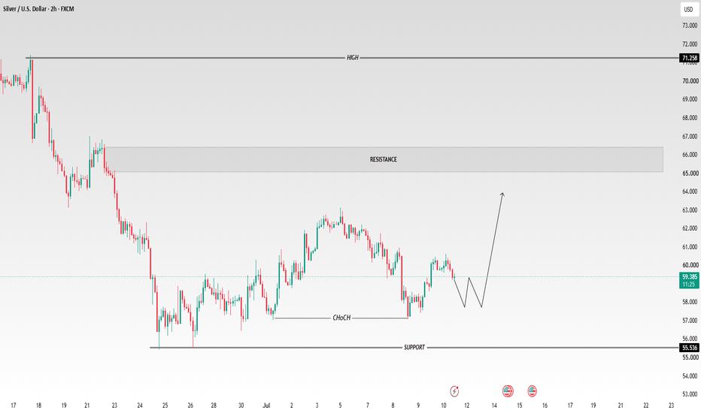The height and width of the screenshot is (413, 701).
Task: Select the 55.536 SUPPORT price label
Action: pyautogui.click(x=690, y=348)
